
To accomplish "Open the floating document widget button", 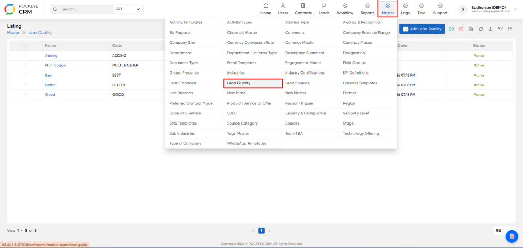I will tap(512, 236).
